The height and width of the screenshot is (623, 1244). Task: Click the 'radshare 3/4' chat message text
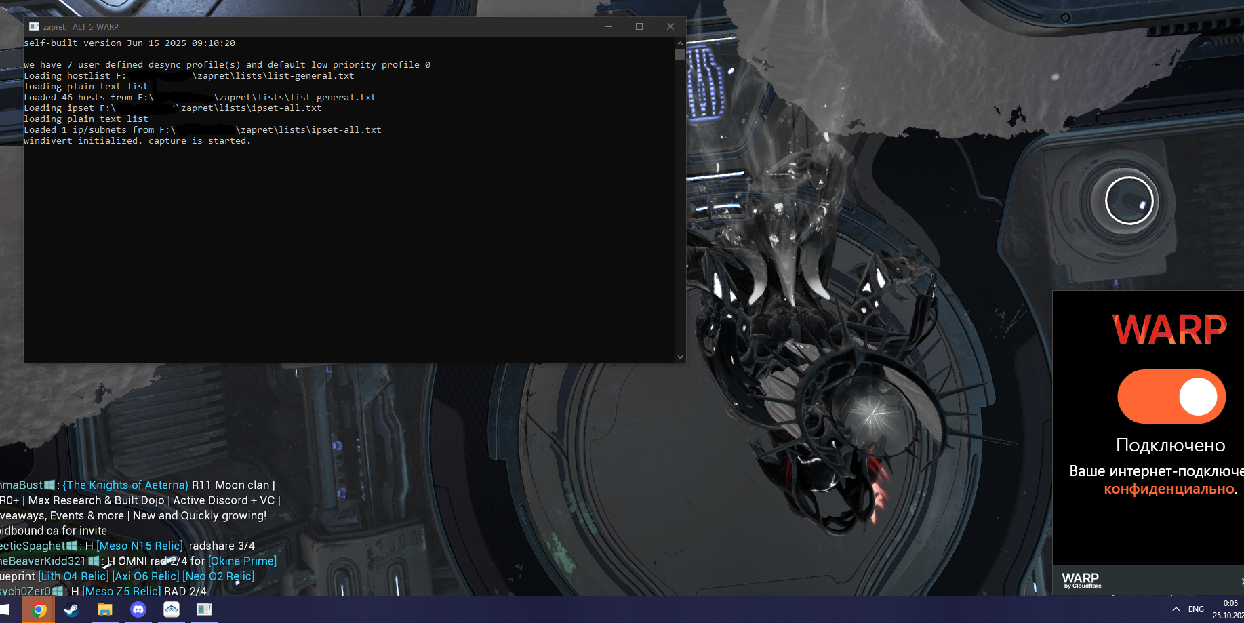tap(222, 546)
